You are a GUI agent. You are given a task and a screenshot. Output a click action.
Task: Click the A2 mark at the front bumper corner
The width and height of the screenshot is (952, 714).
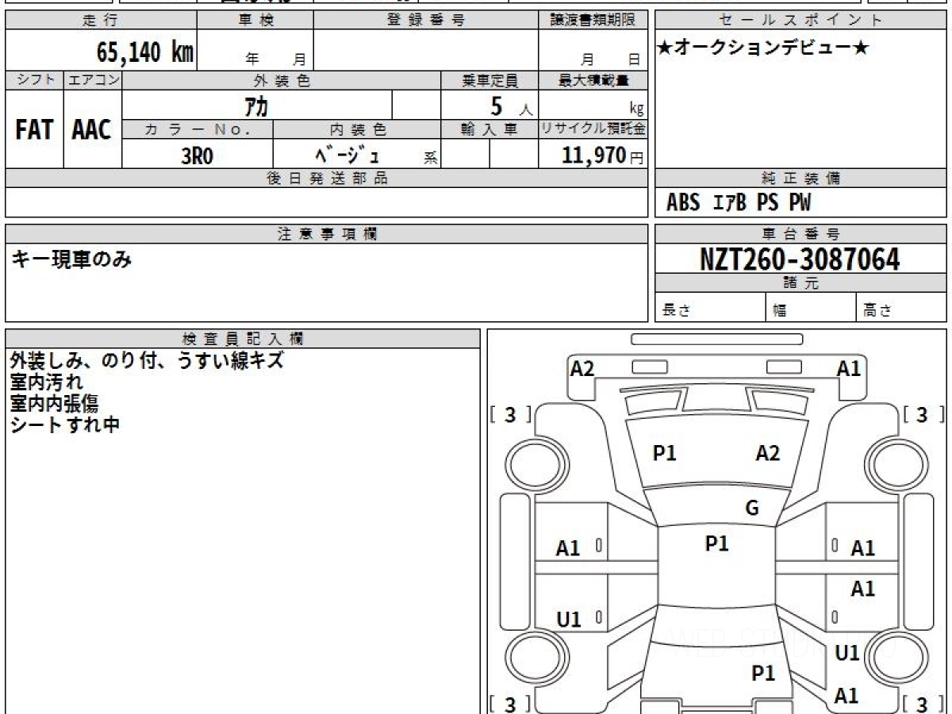[583, 368]
